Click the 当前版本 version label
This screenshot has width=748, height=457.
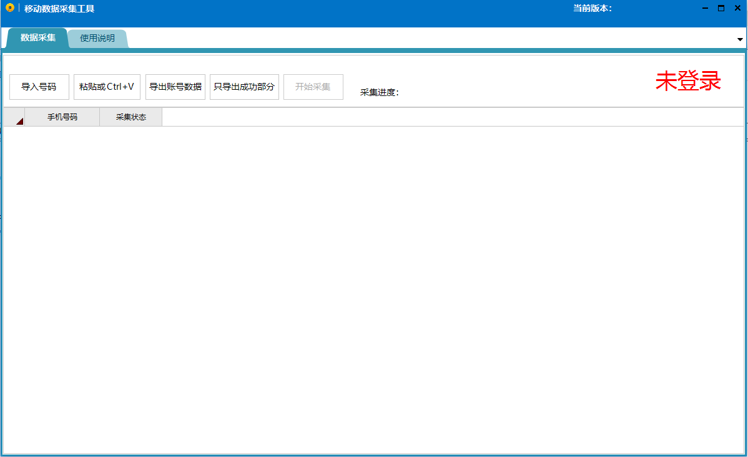point(591,8)
